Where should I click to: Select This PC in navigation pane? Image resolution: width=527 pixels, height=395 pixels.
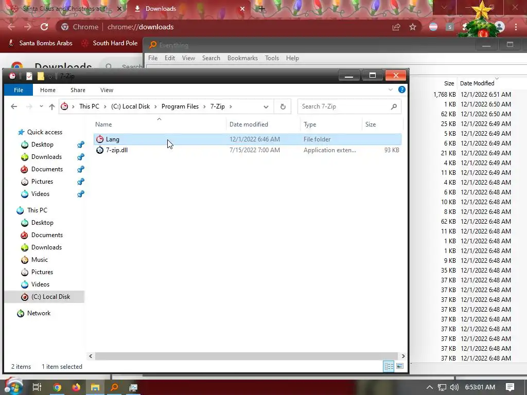click(37, 210)
